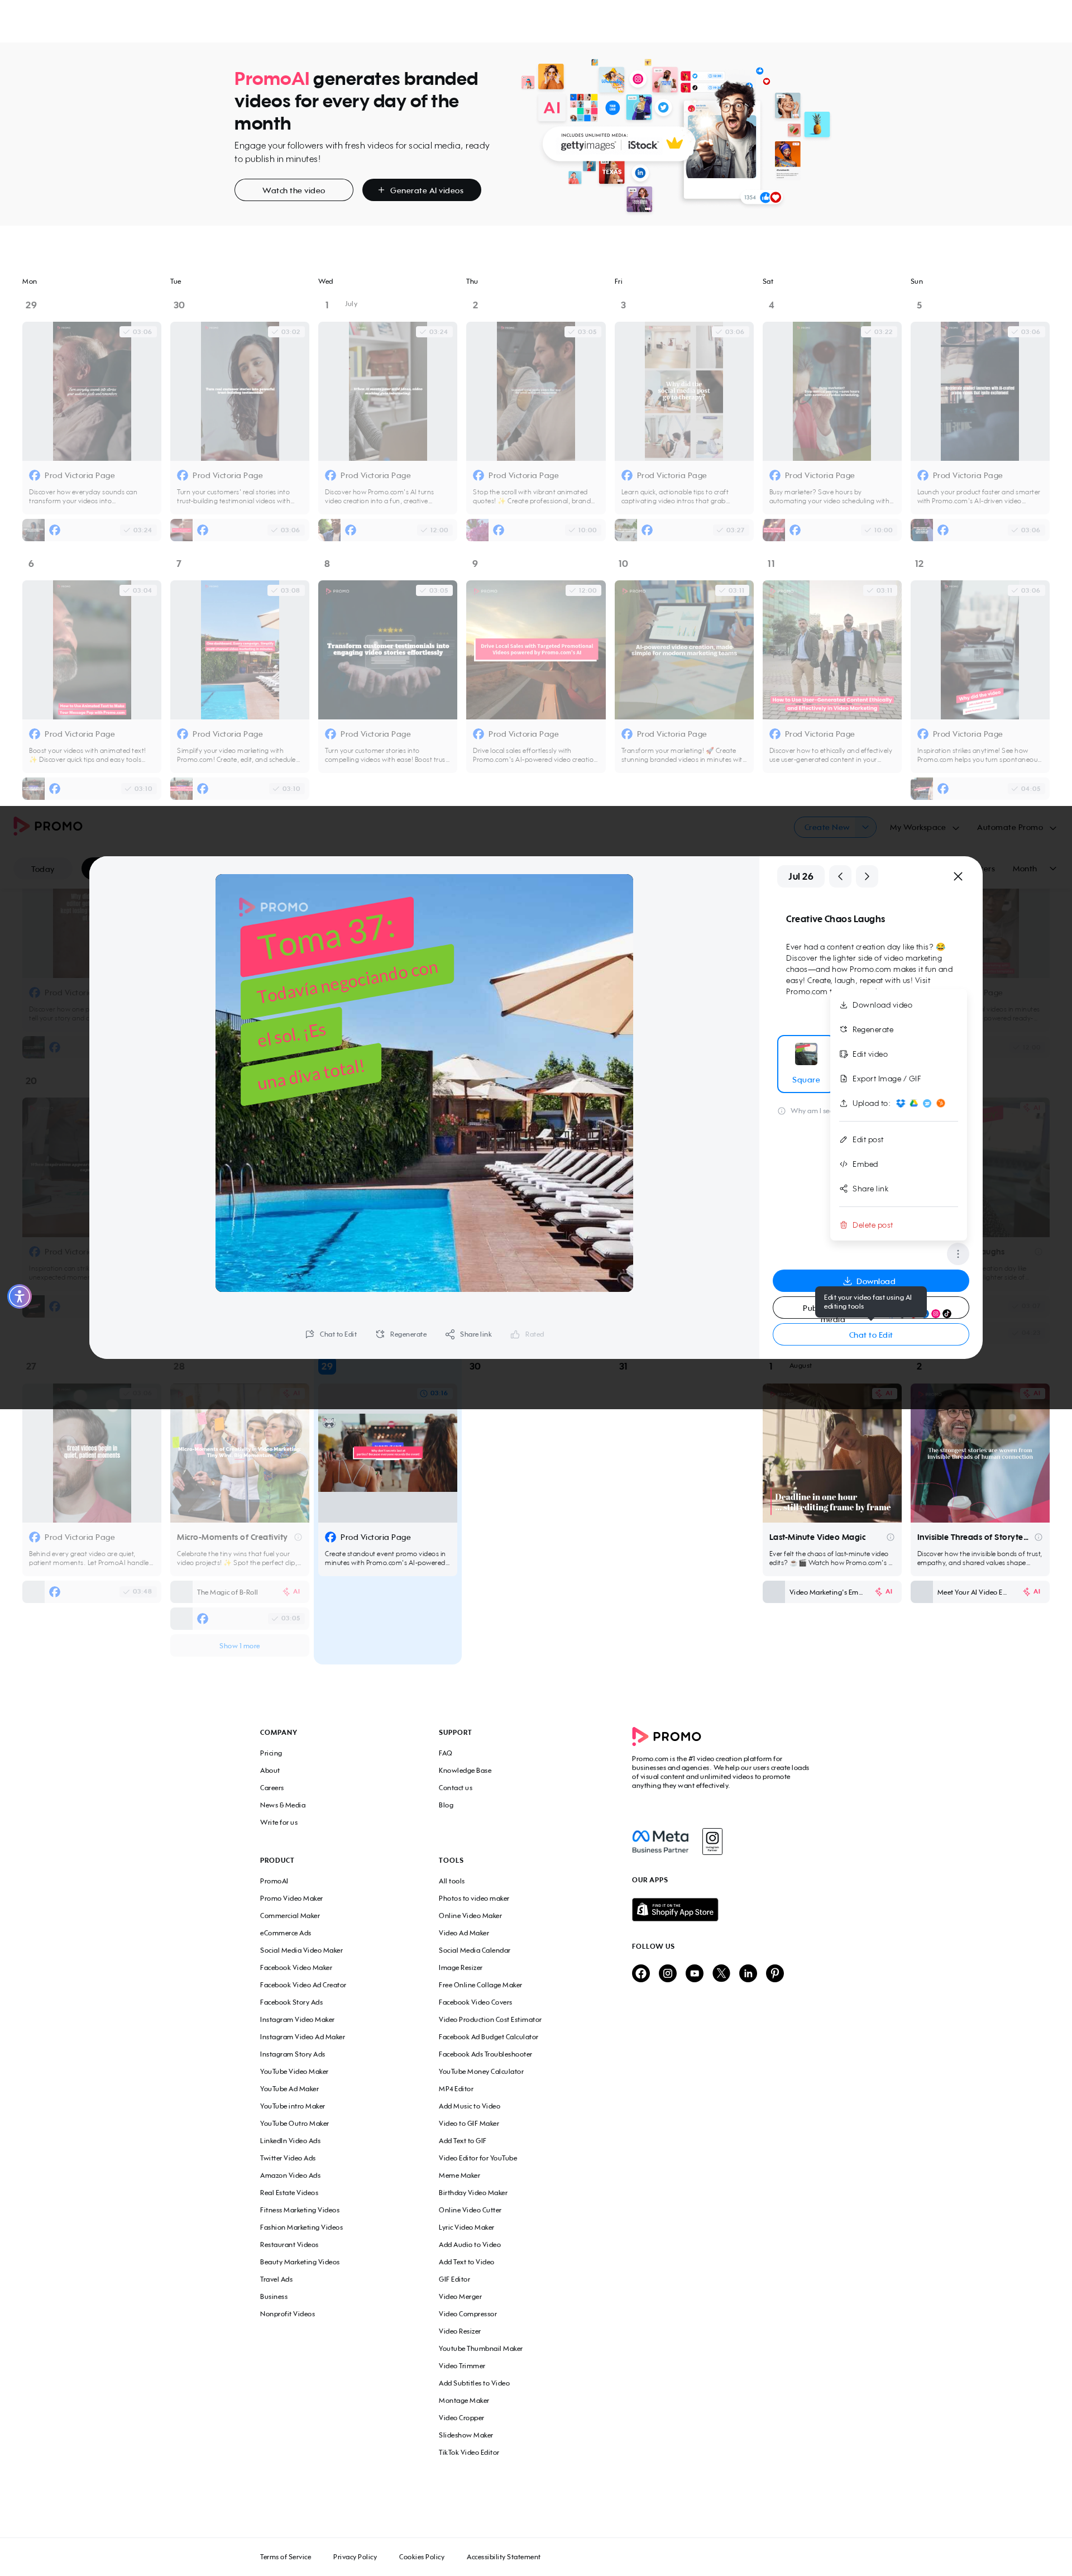1072x2576 pixels.
Task: Go to the previous post with left chevron
Action: [x=840, y=876]
